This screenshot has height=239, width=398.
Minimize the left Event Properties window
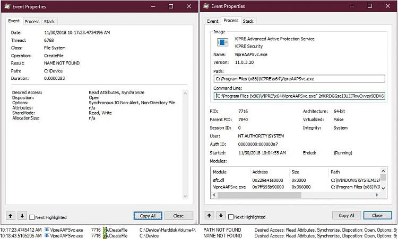153,6
